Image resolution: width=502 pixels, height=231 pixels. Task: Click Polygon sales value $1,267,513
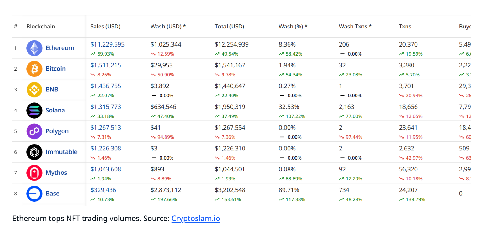click(x=106, y=128)
